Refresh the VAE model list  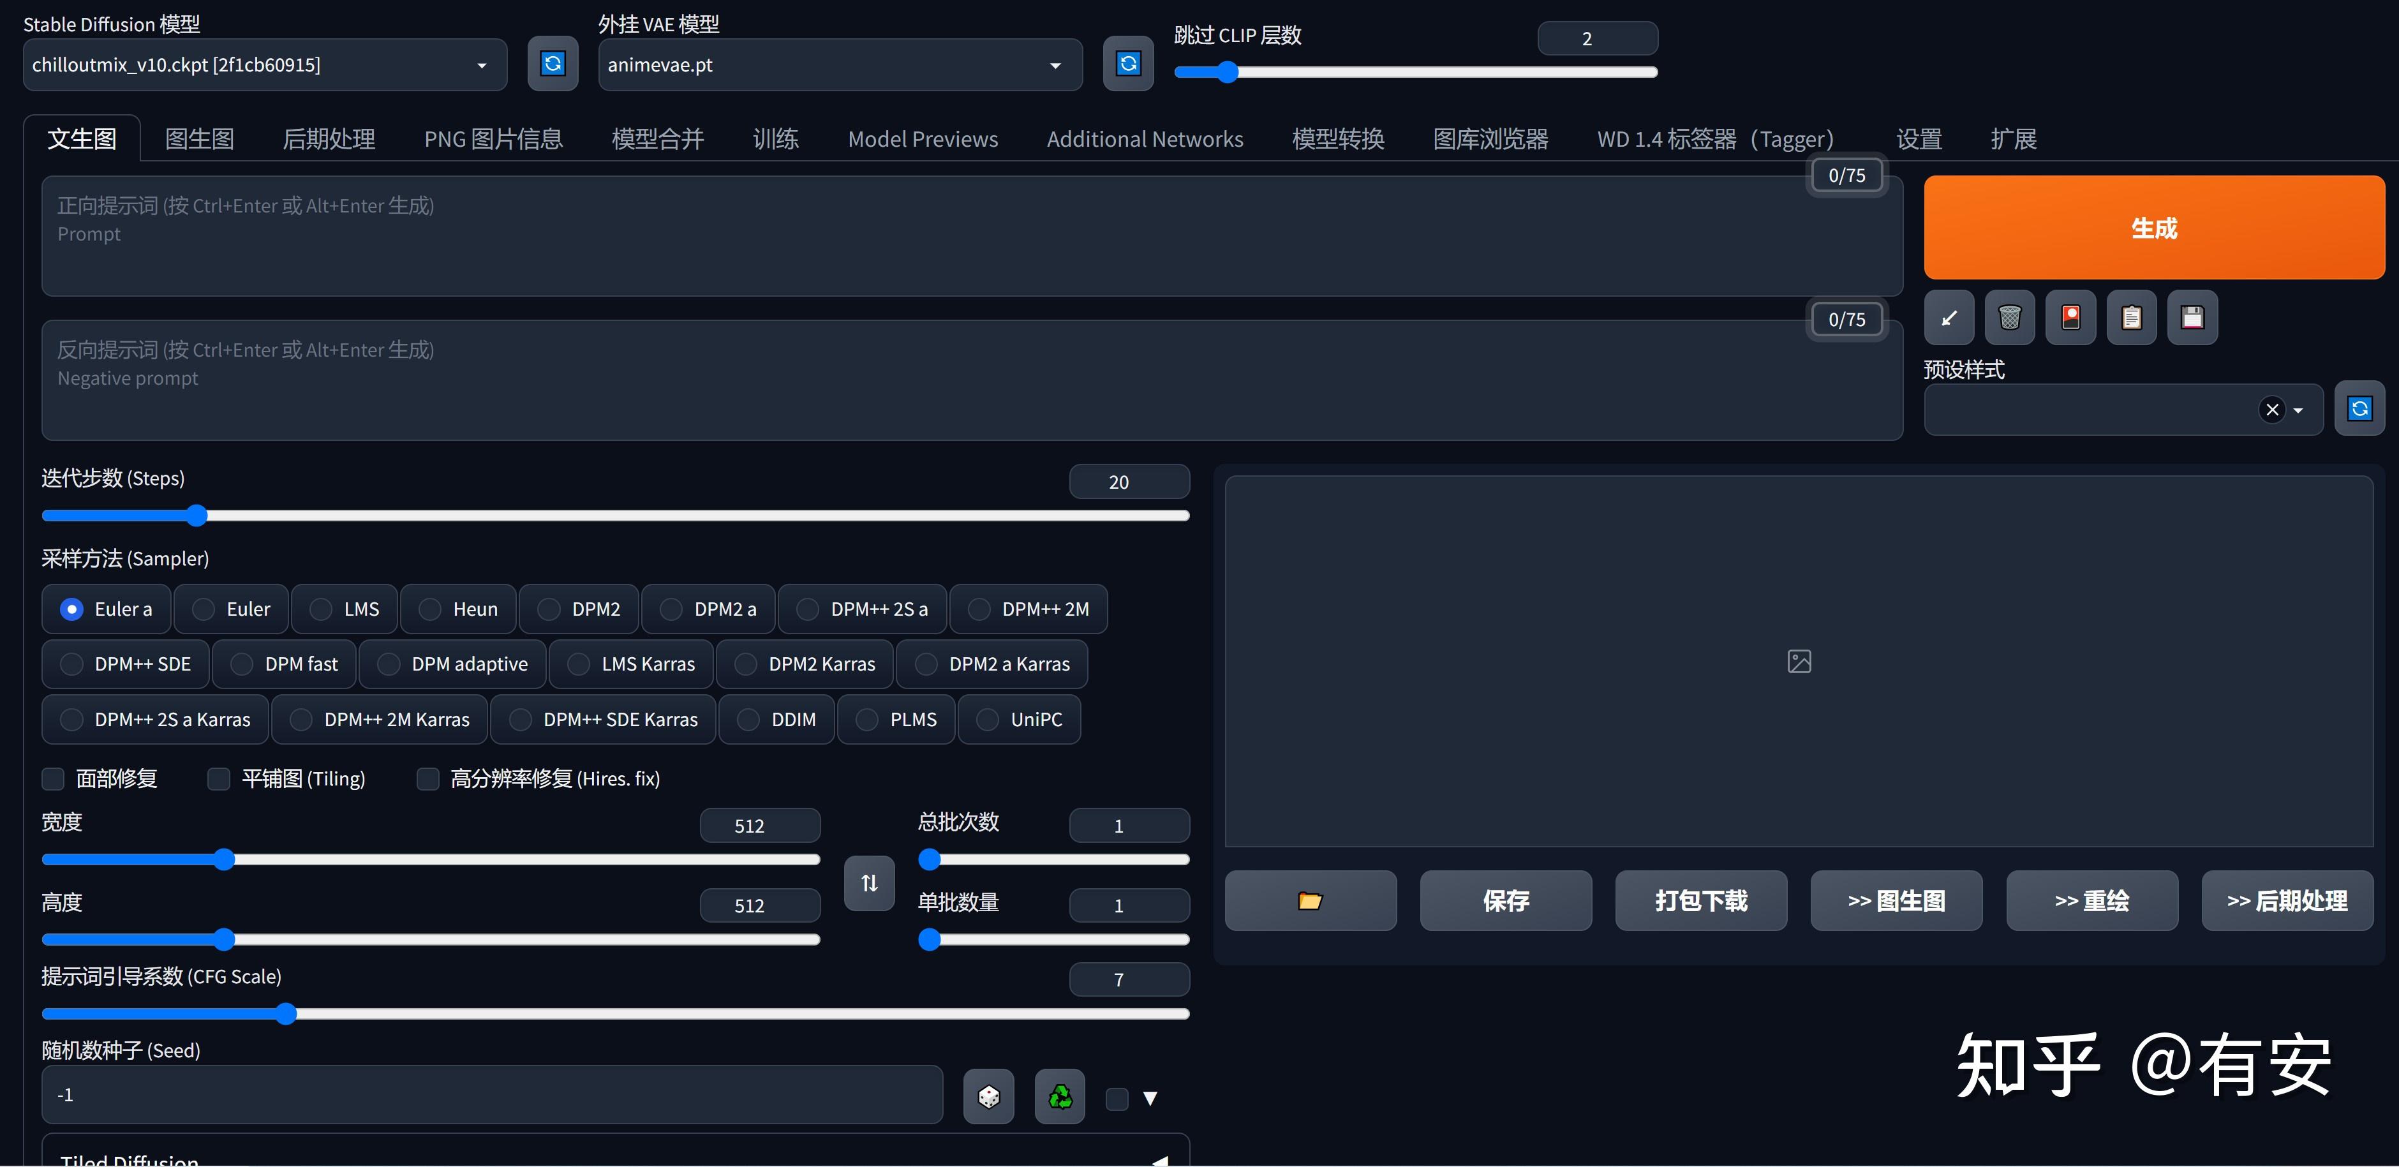1128,63
